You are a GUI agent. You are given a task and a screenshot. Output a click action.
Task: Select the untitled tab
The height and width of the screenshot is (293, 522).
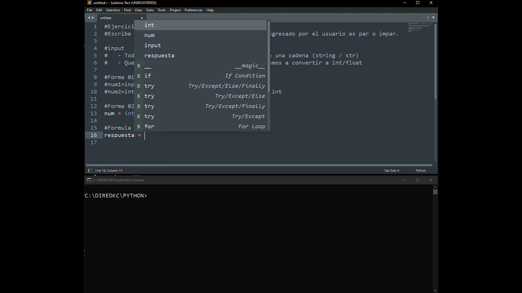122,18
